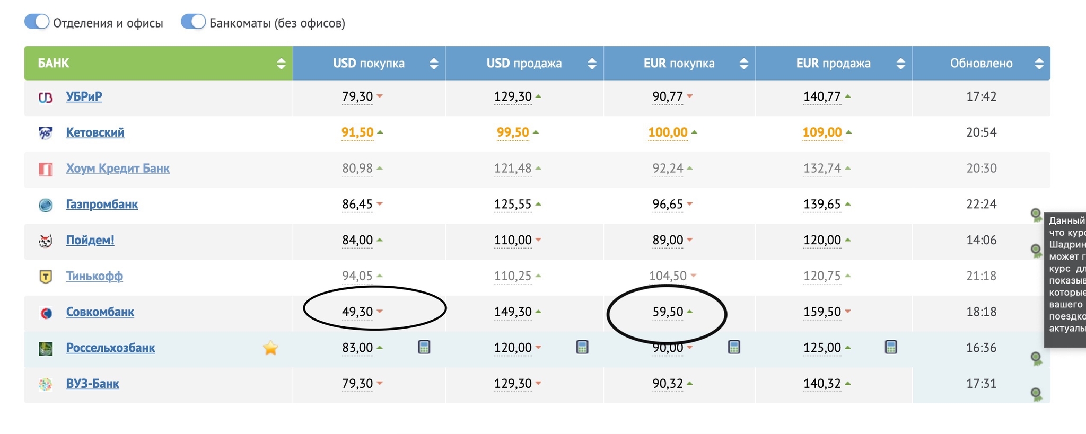Click Пойдем! EUR покупка rate 89,00
This screenshot has height=434, width=1086.
tap(668, 240)
